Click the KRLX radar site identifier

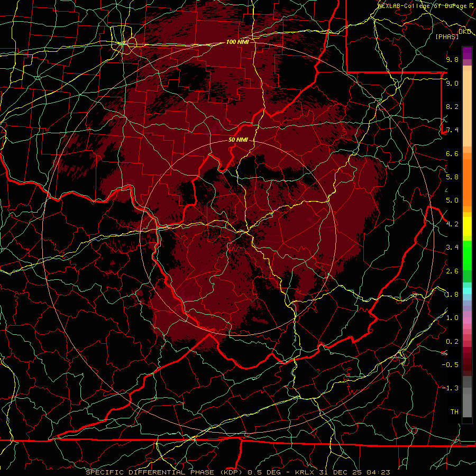tap(305, 472)
